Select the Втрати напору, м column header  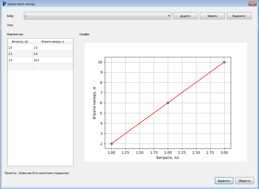[53, 42]
